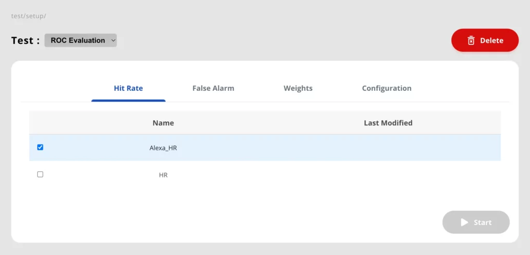Select the Configuration tab

[x=387, y=88]
